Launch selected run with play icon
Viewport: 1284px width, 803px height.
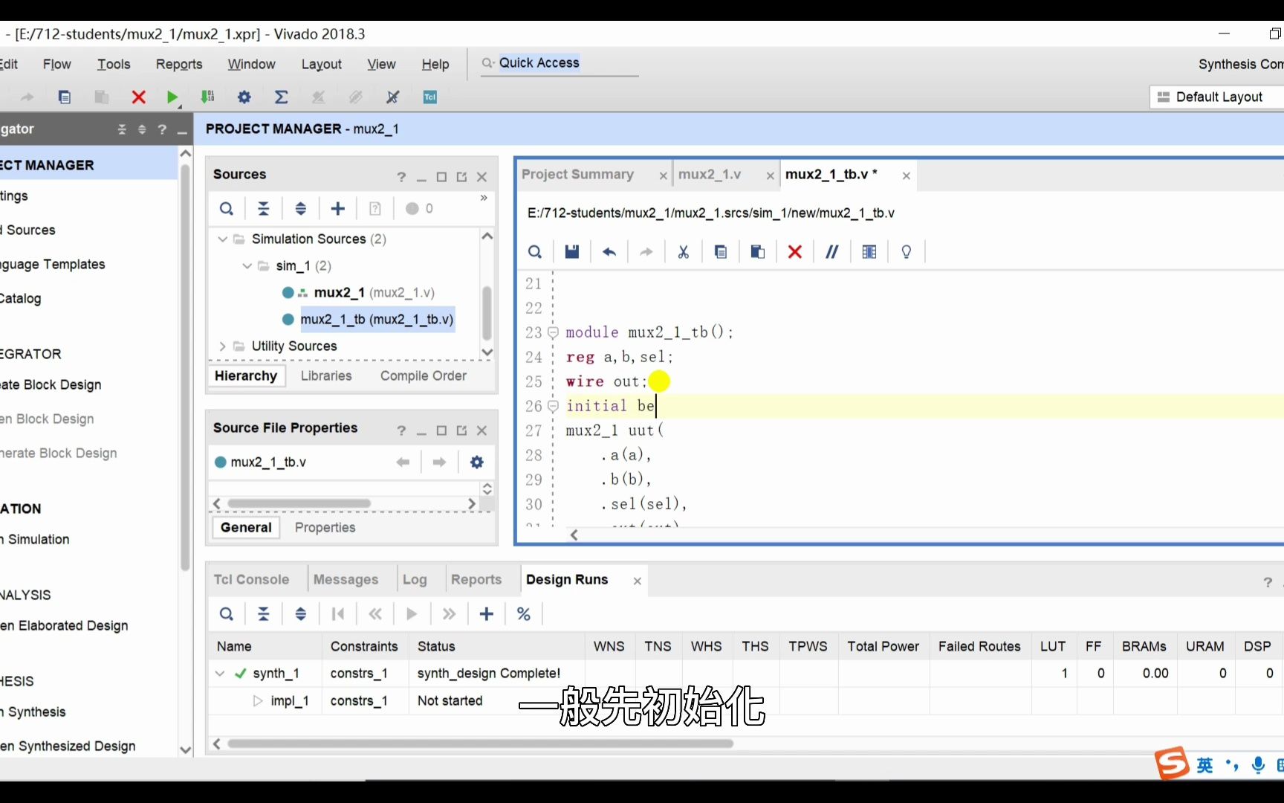(412, 614)
